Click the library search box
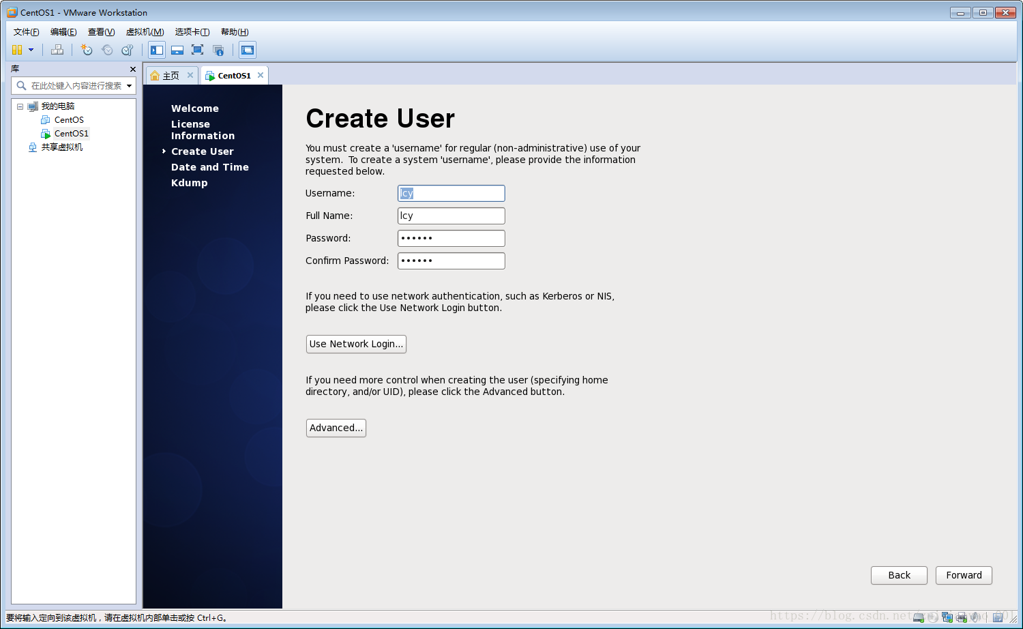1023x629 pixels. [75, 86]
